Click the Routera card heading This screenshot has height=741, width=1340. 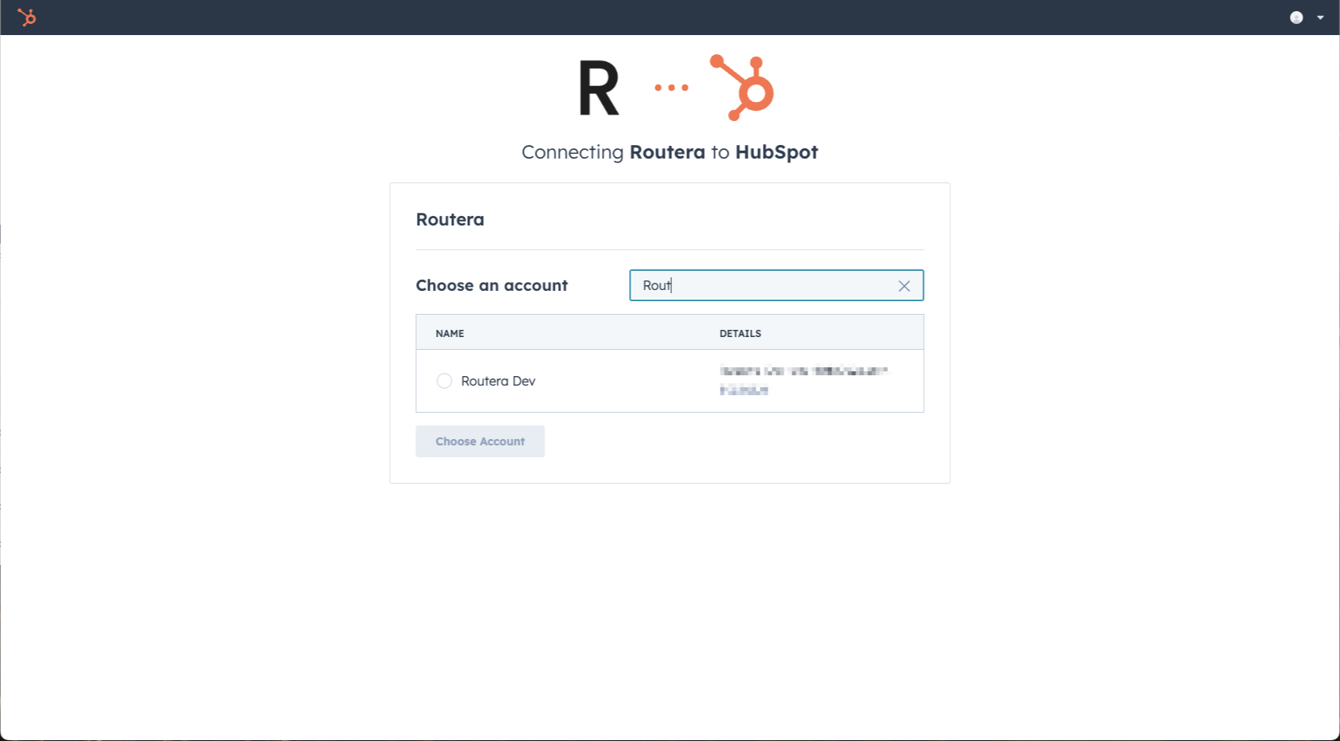450,219
